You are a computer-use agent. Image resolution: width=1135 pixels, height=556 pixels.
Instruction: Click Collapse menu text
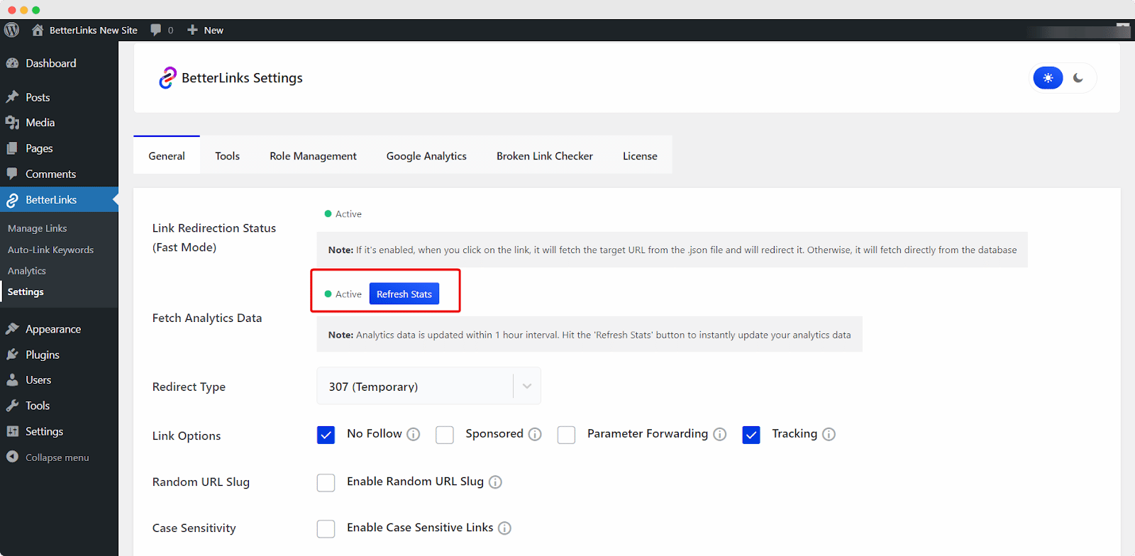(x=57, y=457)
